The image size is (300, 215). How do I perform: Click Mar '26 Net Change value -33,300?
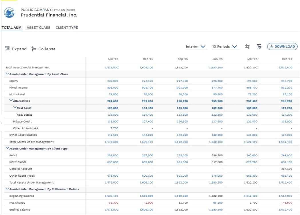[x=113, y=203]
